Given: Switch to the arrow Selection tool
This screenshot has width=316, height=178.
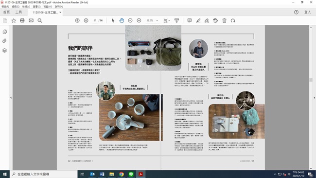Looking at the screenshot, I should 113,20.
